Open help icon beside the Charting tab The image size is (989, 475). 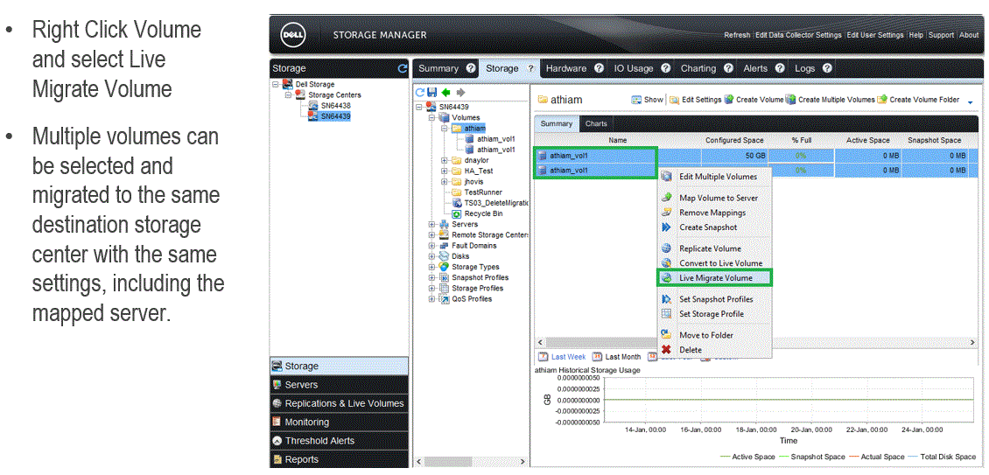point(728,68)
